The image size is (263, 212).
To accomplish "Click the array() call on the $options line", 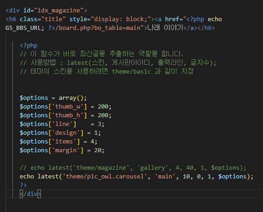I will [x=71, y=98].
